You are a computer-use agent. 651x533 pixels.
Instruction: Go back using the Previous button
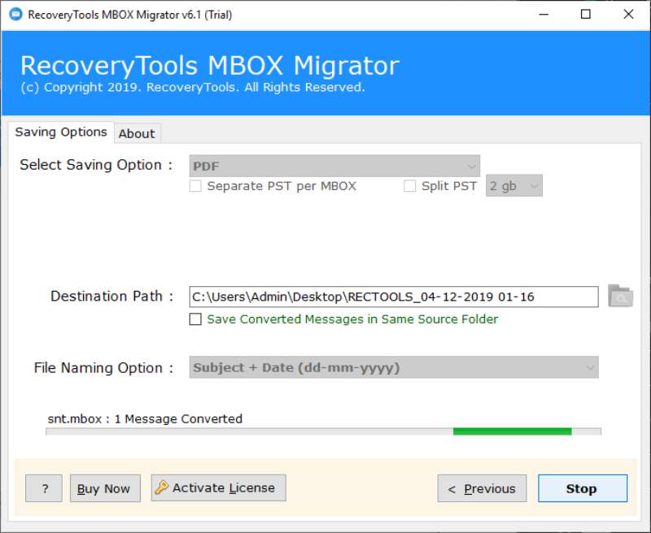tap(482, 488)
